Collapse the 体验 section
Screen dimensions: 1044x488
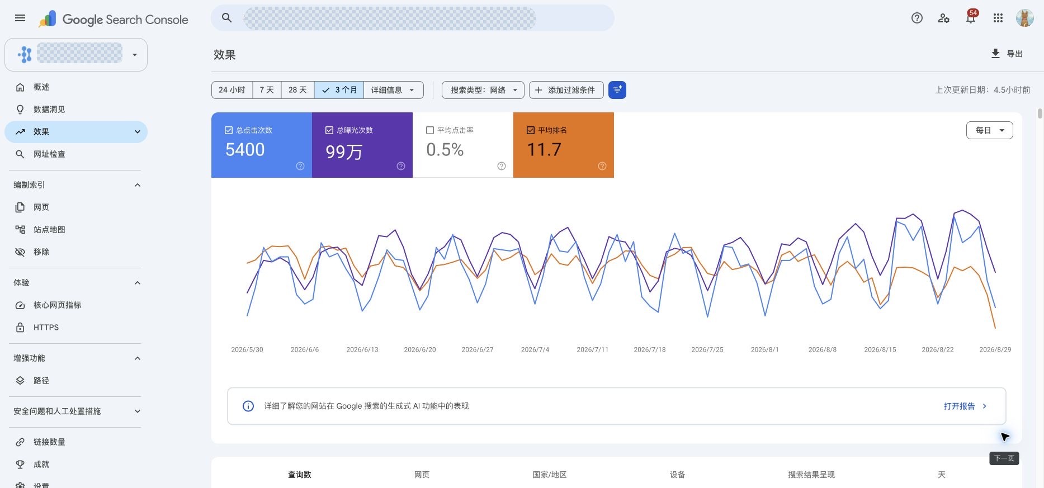click(138, 283)
